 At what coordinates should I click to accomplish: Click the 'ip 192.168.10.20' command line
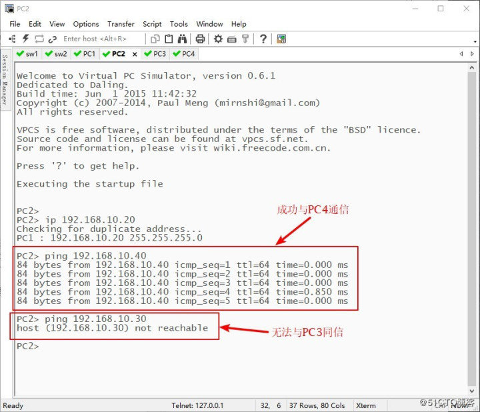click(76, 220)
